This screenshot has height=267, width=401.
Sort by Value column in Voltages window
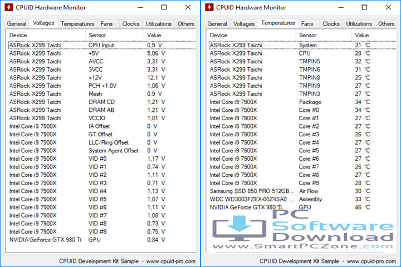point(170,35)
